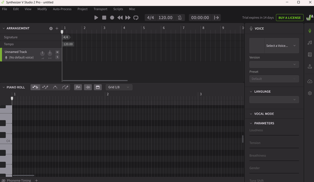Screen dimensions: 314x182
Task: Open the Scripts menu
Action: pos(118,9)
